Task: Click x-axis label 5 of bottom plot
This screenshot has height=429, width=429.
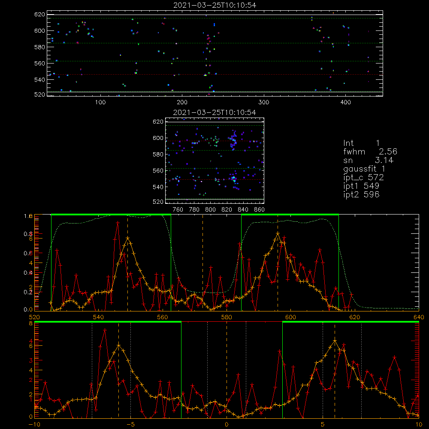Action: pyautogui.click(x=323, y=425)
